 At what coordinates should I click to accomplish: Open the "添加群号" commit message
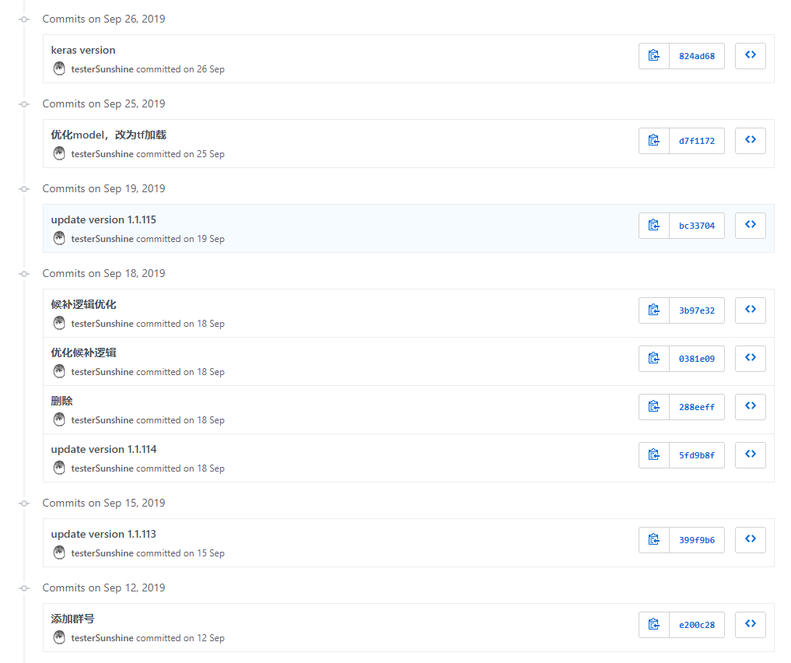coord(72,619)
